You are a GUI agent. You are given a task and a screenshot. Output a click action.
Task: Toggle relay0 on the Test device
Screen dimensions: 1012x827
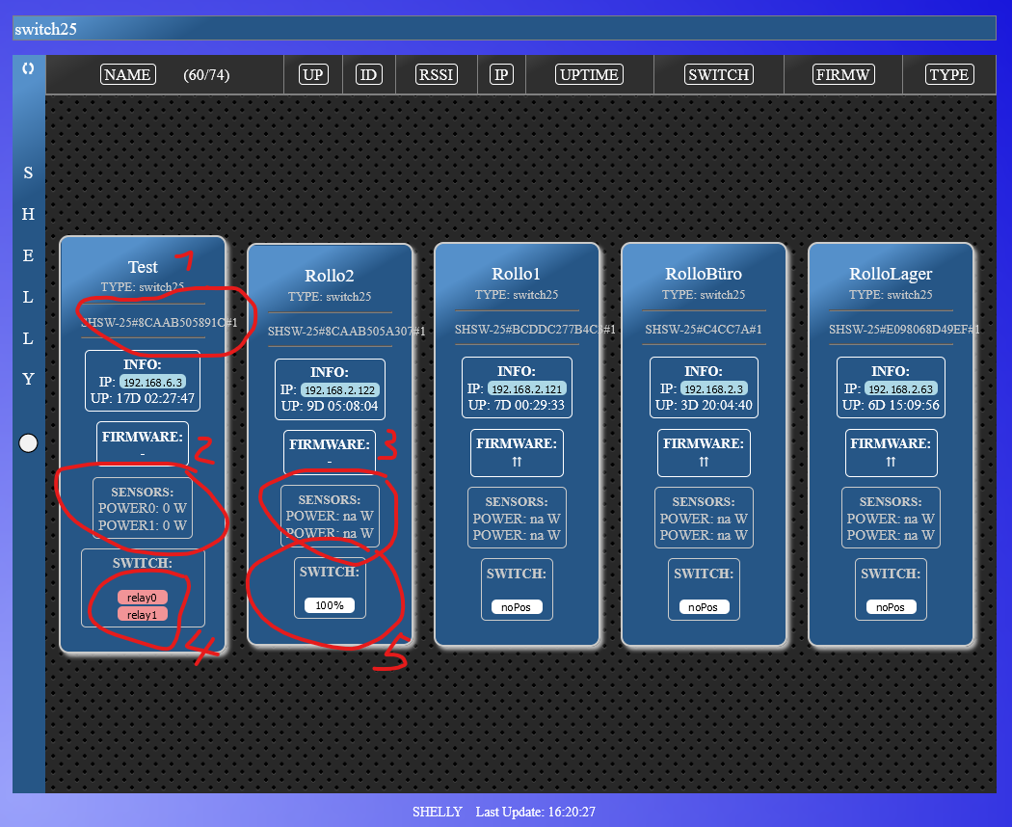point(143,597)
